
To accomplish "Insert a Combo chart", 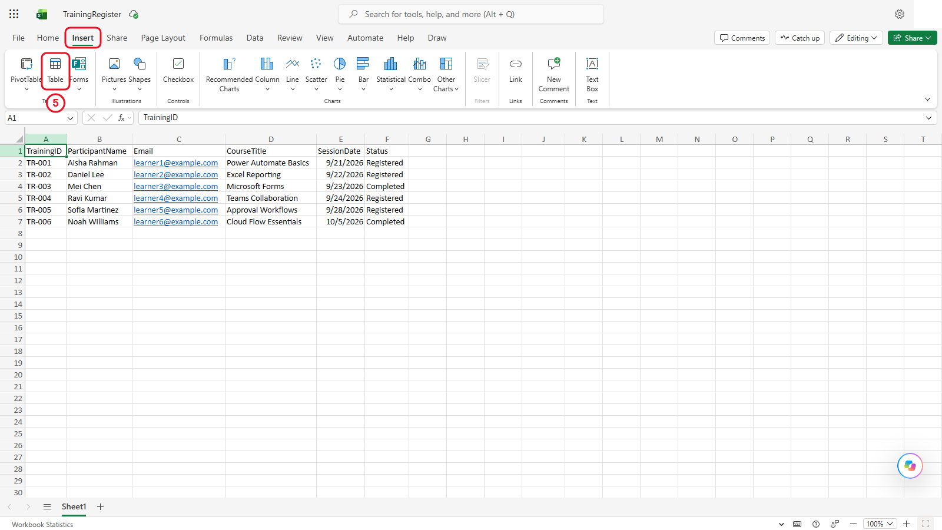I will (420, 74).
